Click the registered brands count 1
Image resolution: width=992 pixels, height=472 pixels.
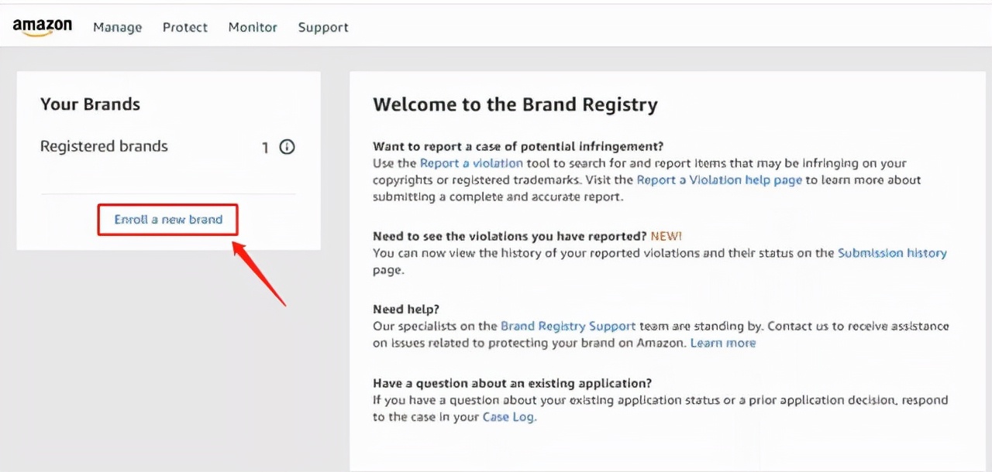pos(265,147)
